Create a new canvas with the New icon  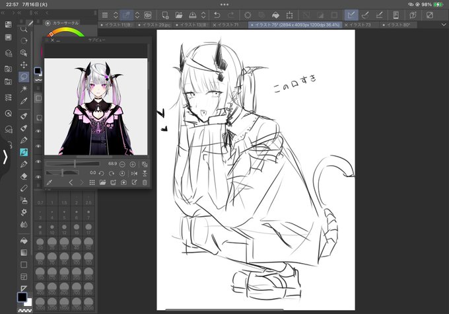(x=165, y=15)
